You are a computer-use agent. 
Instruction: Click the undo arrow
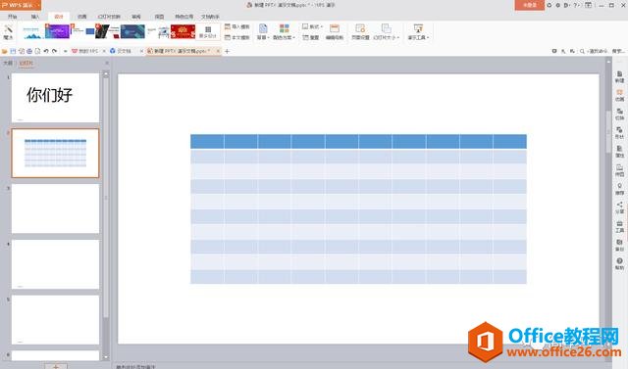(46, 51)
